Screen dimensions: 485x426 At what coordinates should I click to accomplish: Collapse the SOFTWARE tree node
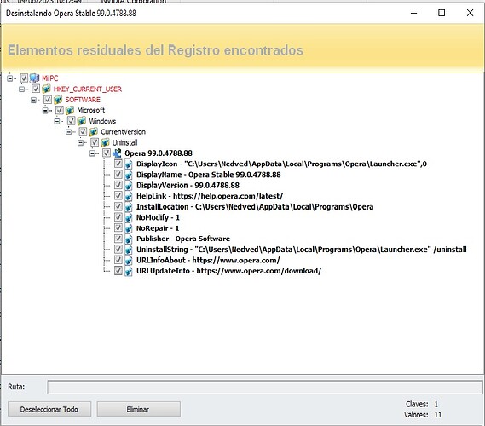(x=33, y=100)
